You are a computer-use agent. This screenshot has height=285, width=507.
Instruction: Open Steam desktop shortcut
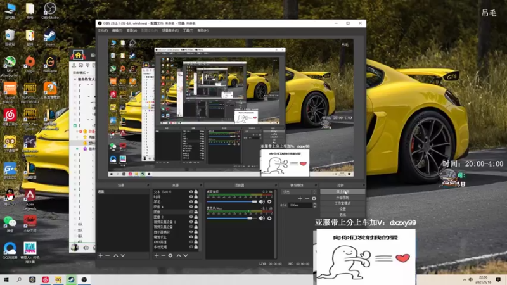(x=50, y=37)
